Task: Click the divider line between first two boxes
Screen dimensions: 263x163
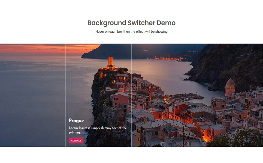Action: (65, 95)
